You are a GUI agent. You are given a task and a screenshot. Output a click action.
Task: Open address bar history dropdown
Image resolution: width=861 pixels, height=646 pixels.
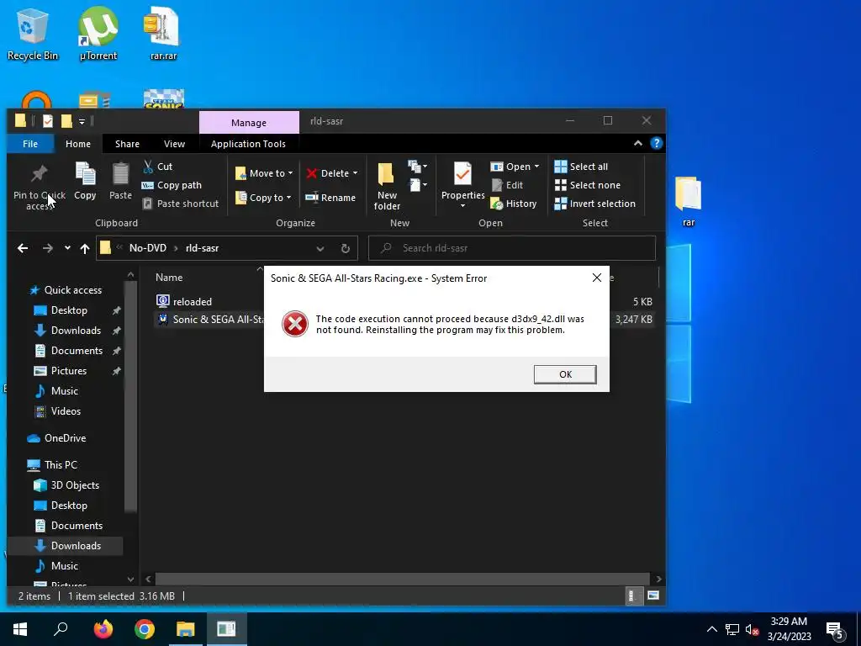click(320, 249)
